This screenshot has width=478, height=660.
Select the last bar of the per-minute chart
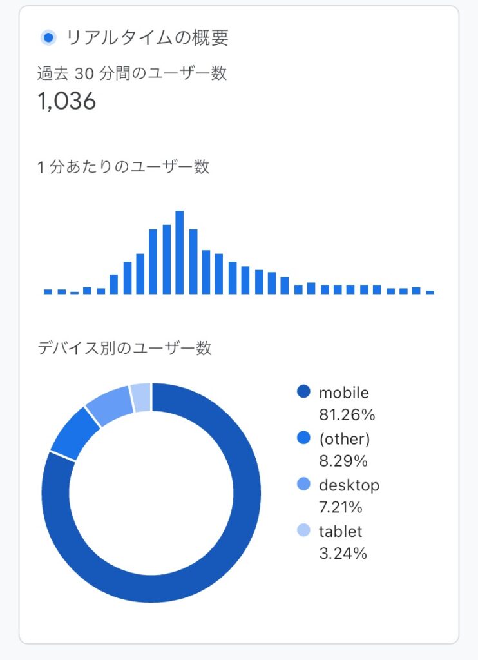[x=430, y=292]
